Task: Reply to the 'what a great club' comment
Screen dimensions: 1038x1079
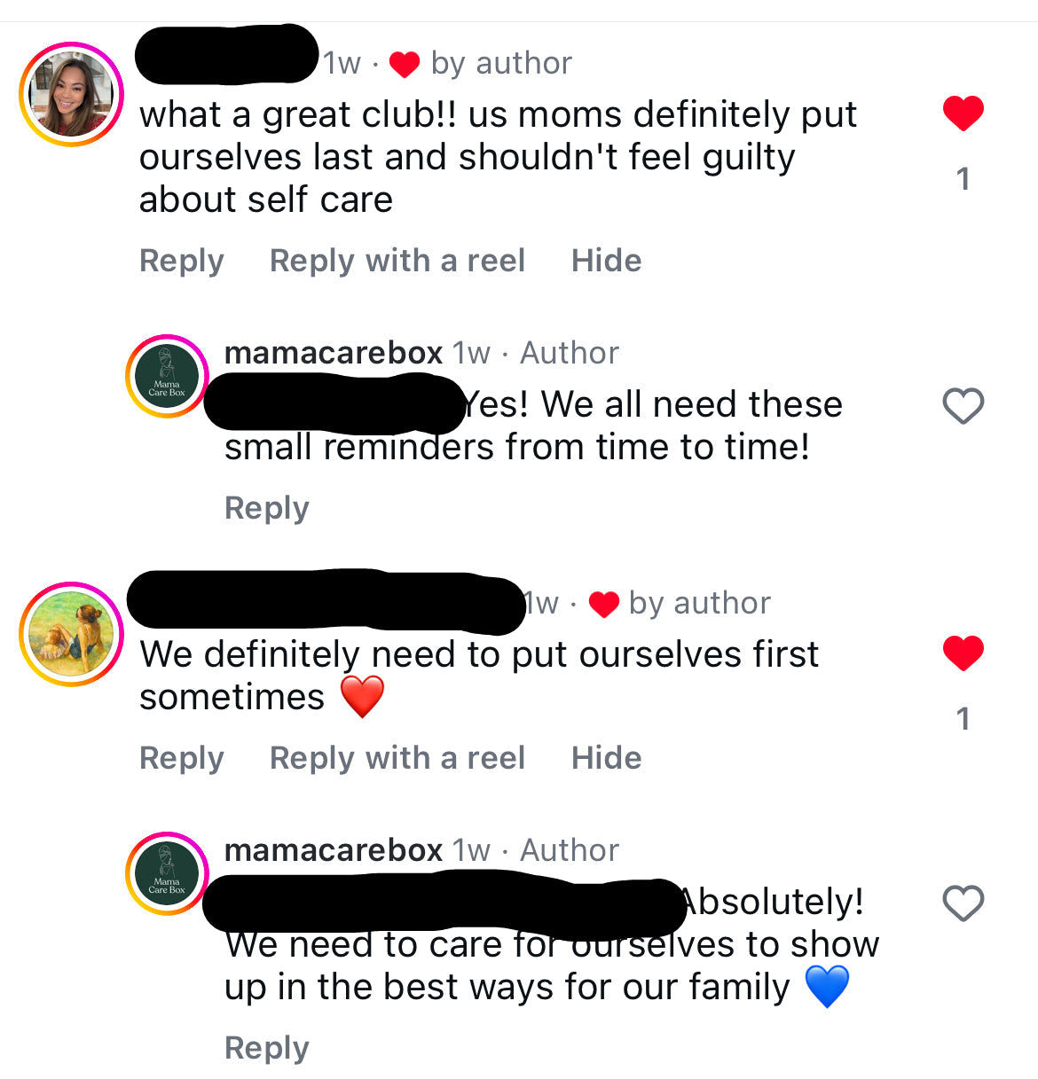Action: click(182, 261)
